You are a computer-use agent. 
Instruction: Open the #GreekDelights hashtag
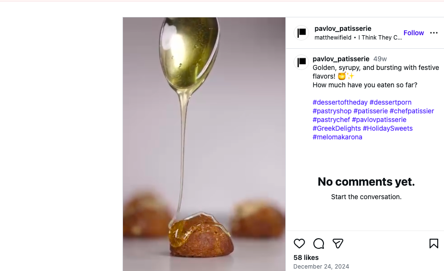coord(336,128)
